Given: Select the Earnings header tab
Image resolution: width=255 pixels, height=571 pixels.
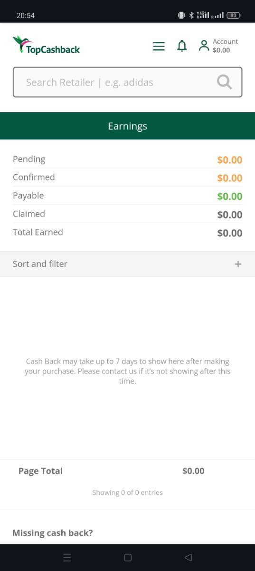Looking at the screenshot, I should pyautogui.click(x=127, y=126).
